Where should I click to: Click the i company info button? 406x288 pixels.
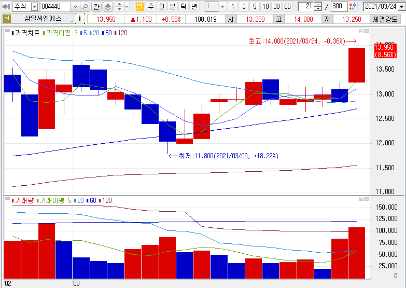click(x=80, y=19)
